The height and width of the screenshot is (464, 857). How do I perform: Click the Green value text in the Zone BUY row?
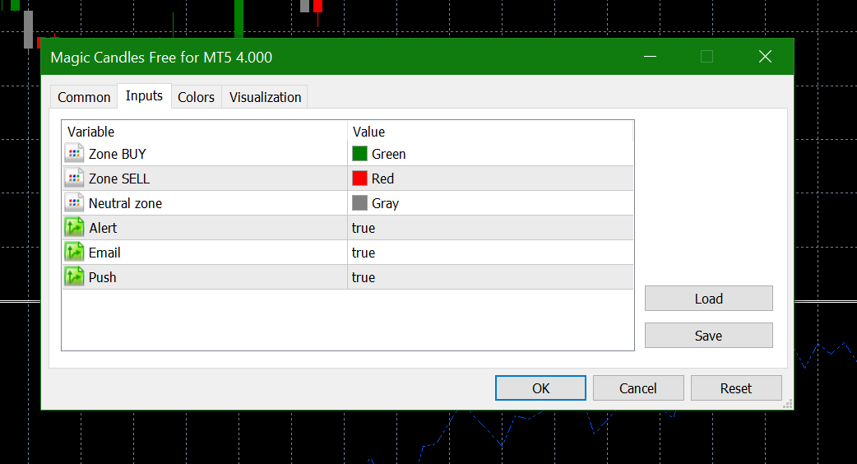click(388, 154)
